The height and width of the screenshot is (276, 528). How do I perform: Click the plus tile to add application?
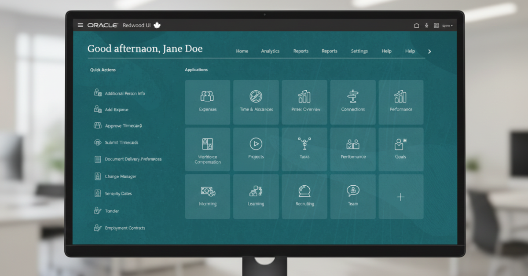click(401, 197)
